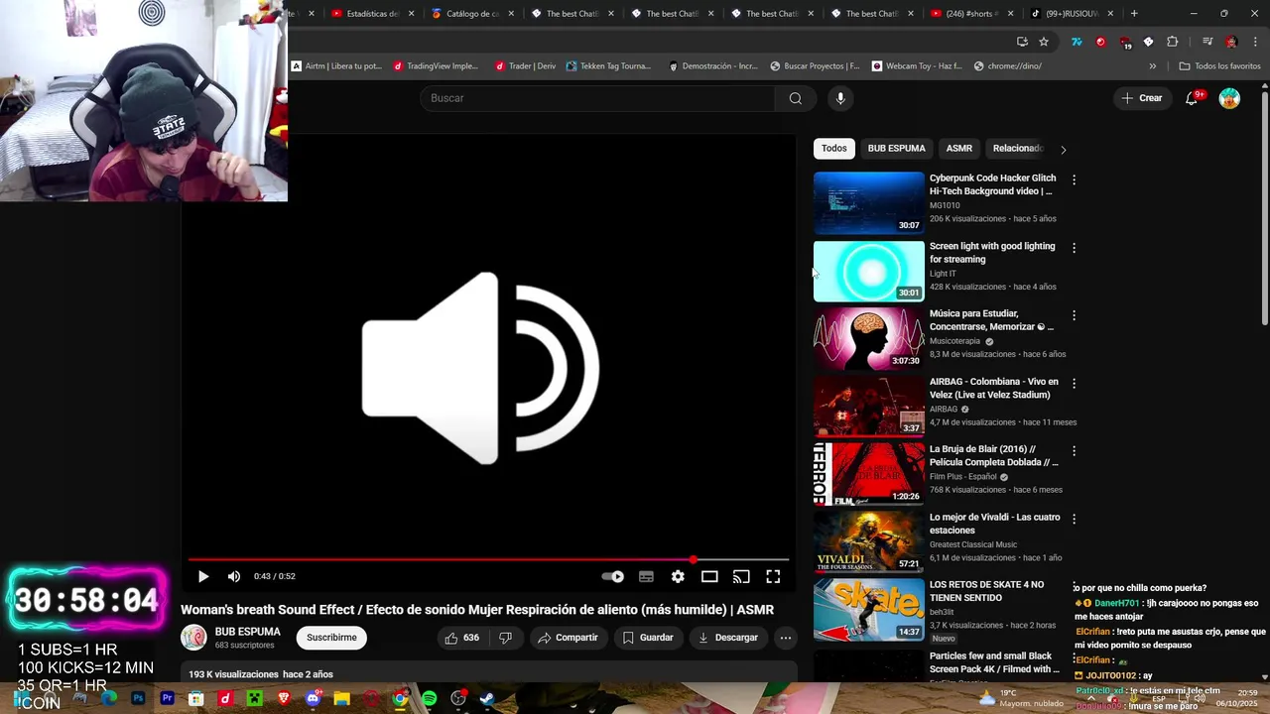The width and height of the screenshot is (1270, 714).
Task: Bookmark this page with the star icon
Action: pyautogui.click(x=1044, y=42)
